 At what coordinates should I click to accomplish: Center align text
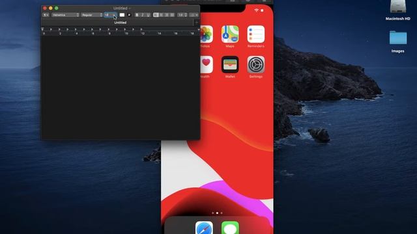click(x=161, y=15)
